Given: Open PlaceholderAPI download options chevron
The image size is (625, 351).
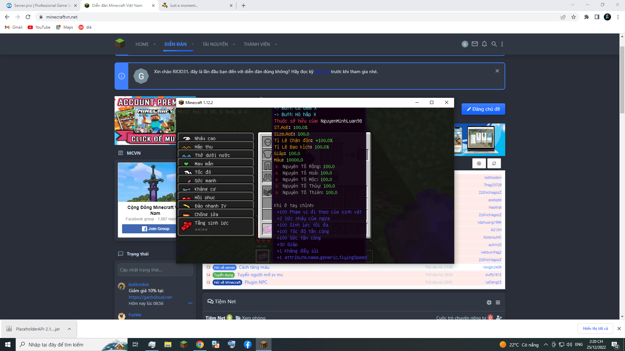Looking at the screenshot, I should [69, 329].
